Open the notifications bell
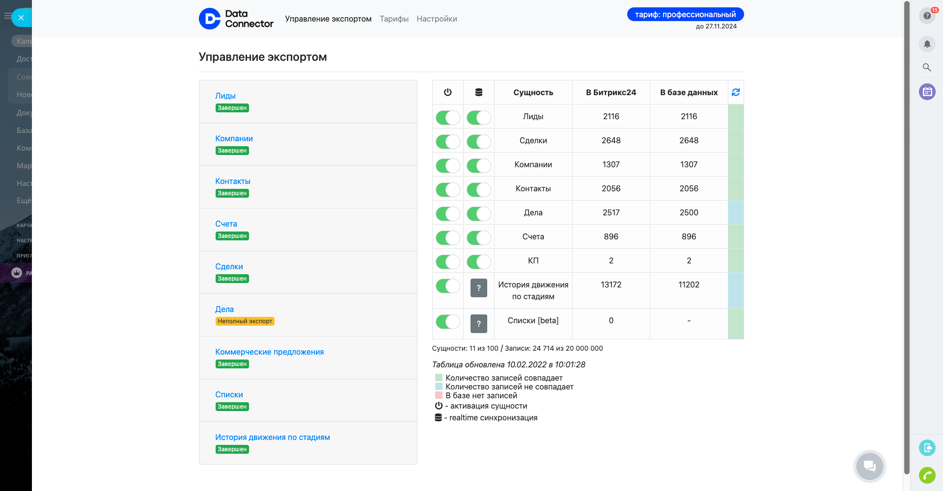The image size is (943, 491). pos(927,44)
